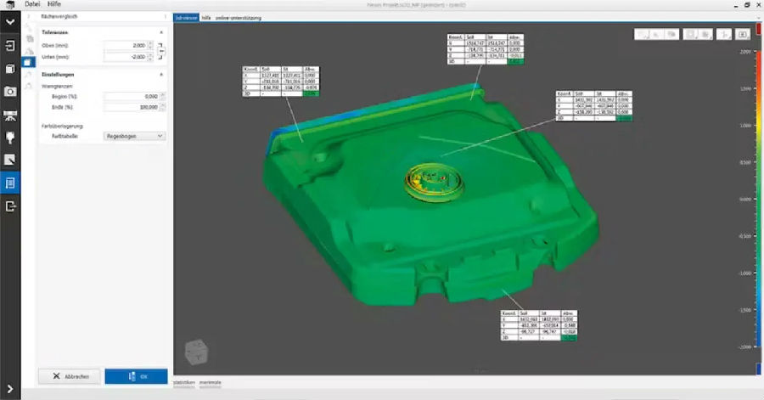This screenshot has width=764, height=400.
Task: Click the first sub-tool icon in the narrow column
Action: (29, 27)
